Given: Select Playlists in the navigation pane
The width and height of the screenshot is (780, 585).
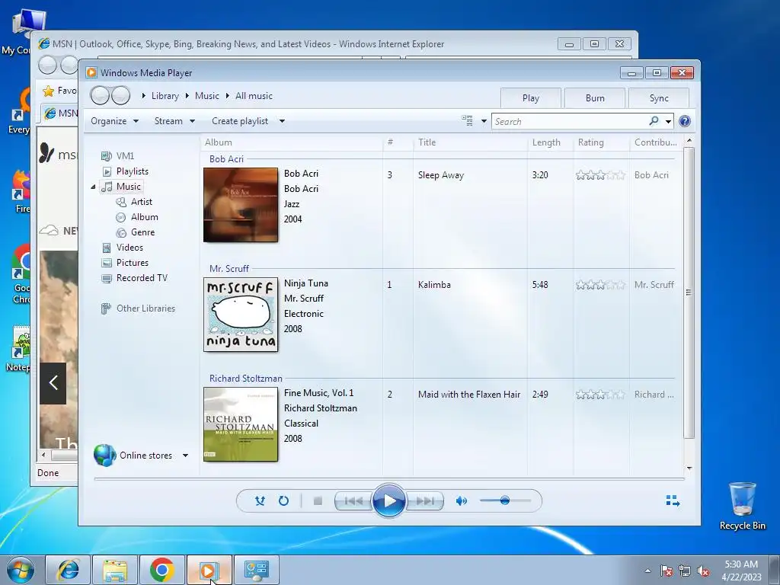Looking at the screenshot, I should (x=126, y=171).
